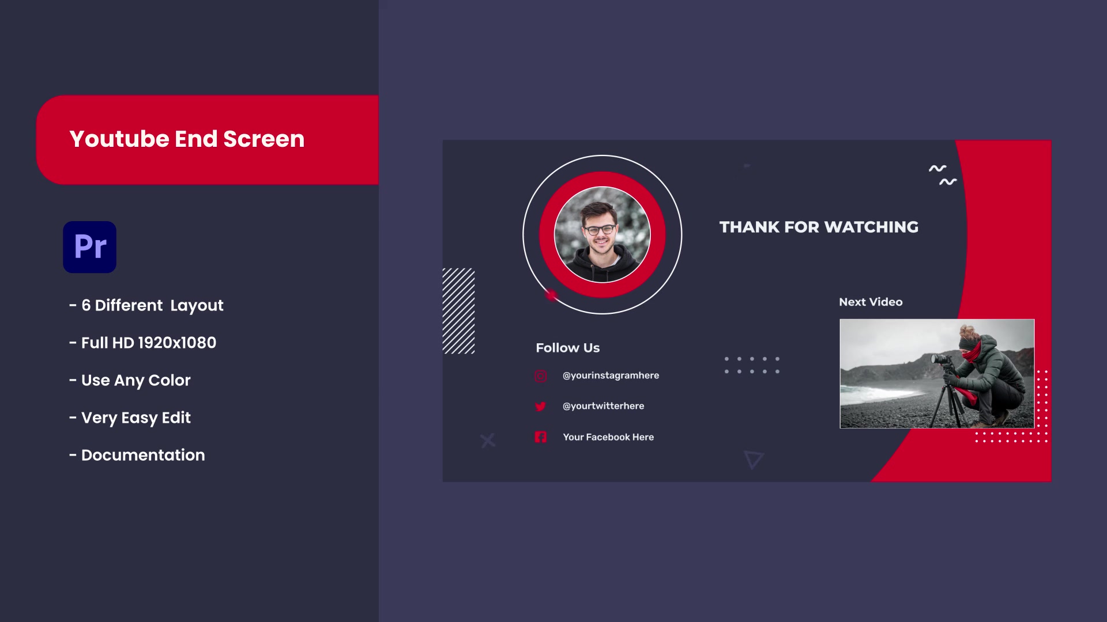Viewport: 1107px width, 622px height.
Task: Toggle the circular profile photo frame element
Action: (601, 234)
